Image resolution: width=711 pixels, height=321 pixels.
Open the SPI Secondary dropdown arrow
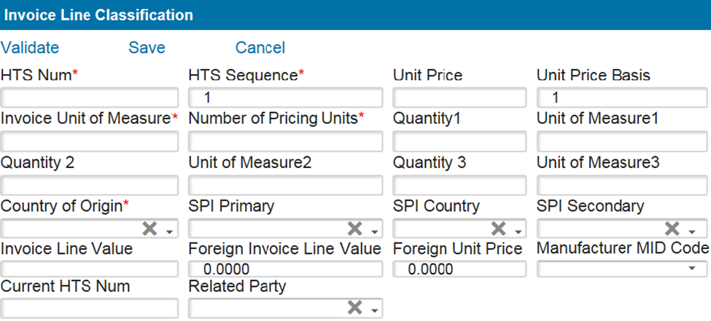click(x=693, y=231)
